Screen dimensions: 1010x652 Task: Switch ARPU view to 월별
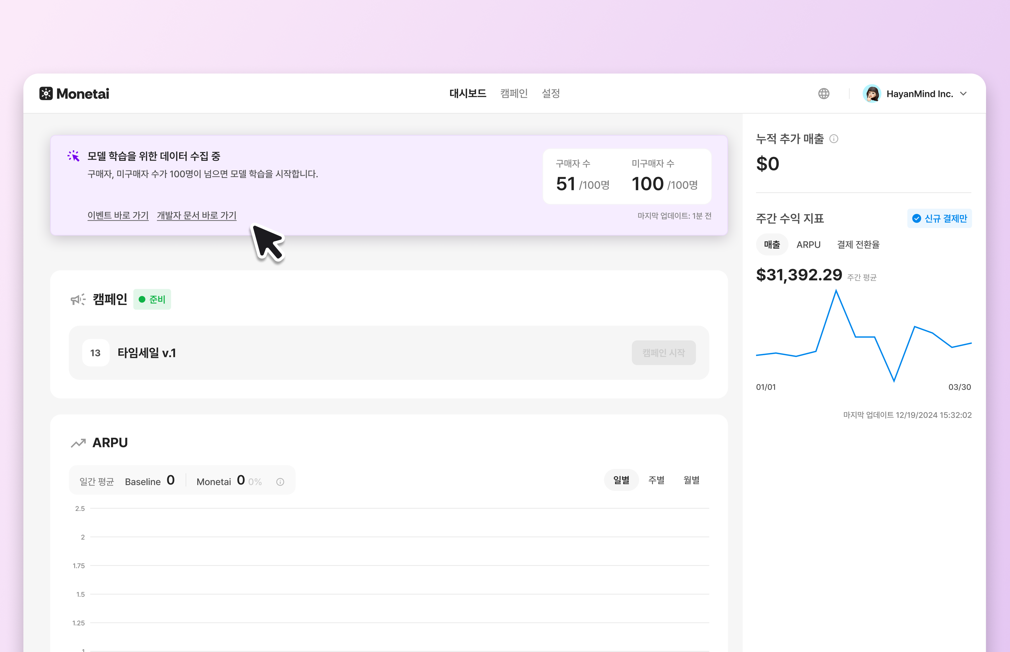click(x=691, y=480)
